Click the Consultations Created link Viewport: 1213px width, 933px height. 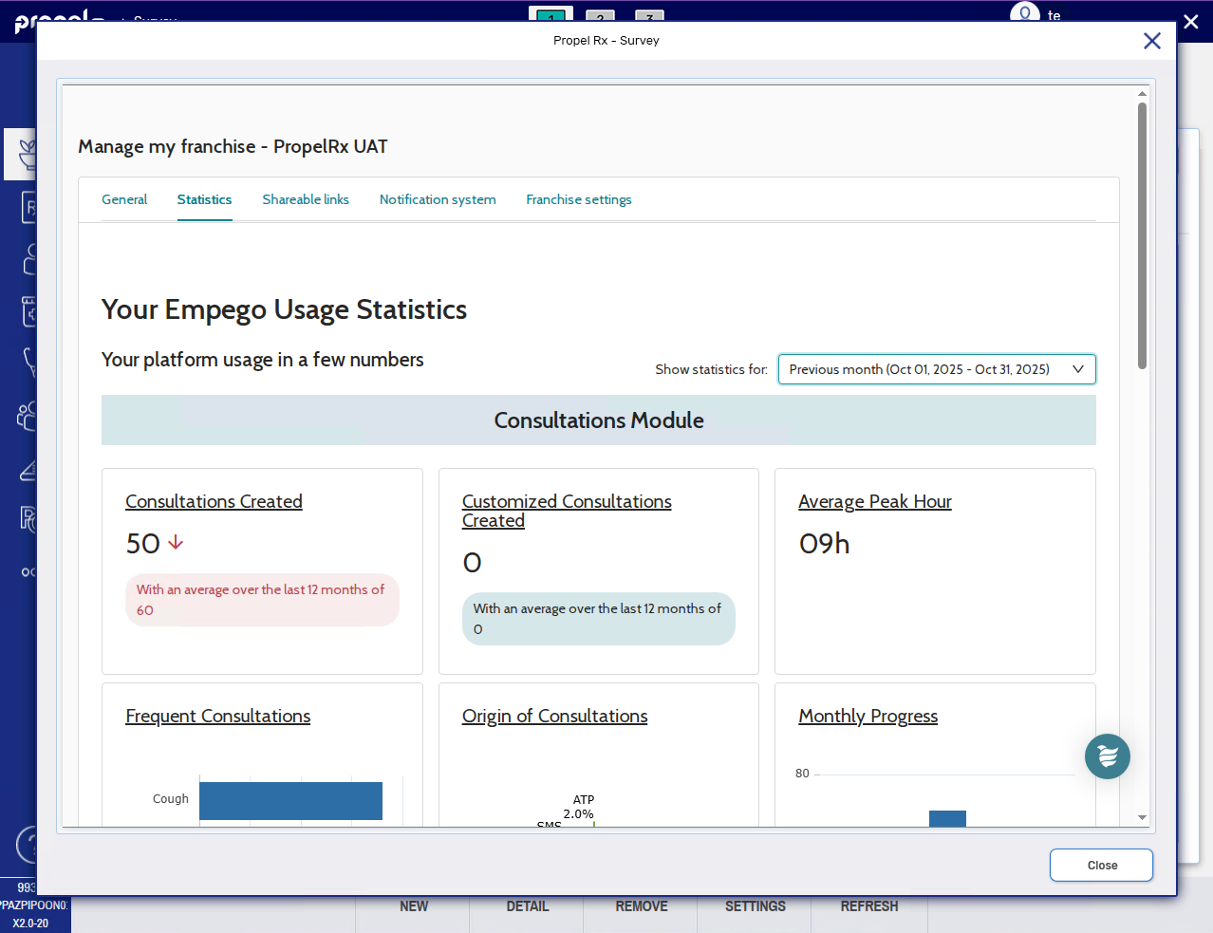[214, 501]
